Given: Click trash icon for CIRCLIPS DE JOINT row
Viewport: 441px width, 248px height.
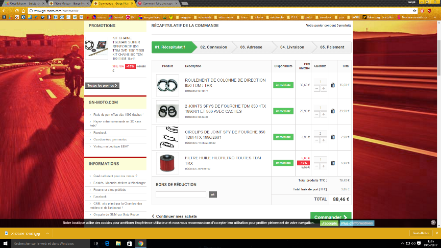Looking at the screenshot, I should pos(333,137).
